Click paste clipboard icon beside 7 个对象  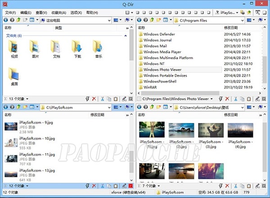click(x=249, y=186)
